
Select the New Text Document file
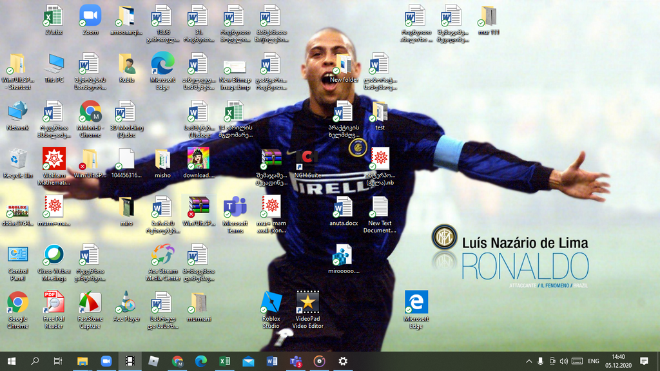coord(380,215)
